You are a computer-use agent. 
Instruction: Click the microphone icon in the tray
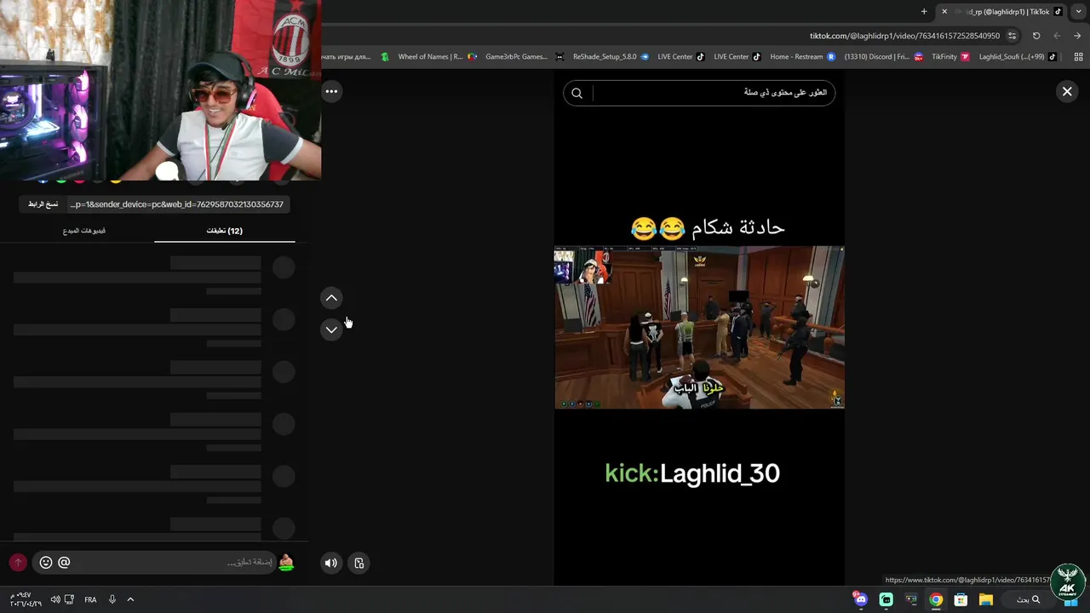coord(112,599)
